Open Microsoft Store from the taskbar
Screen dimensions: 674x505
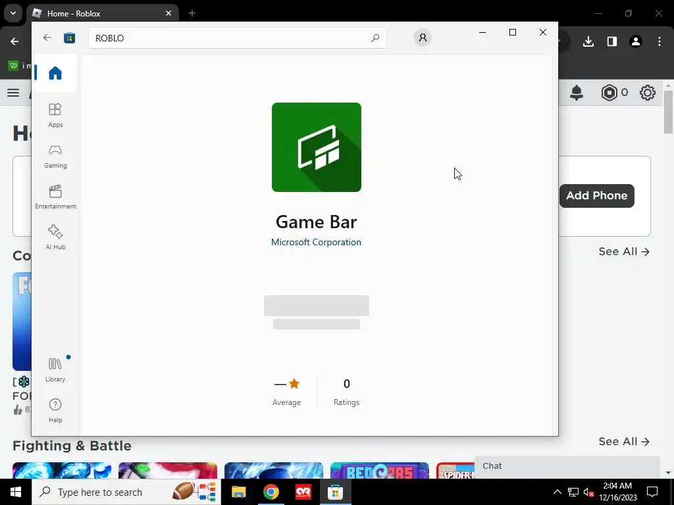point(335,492)
